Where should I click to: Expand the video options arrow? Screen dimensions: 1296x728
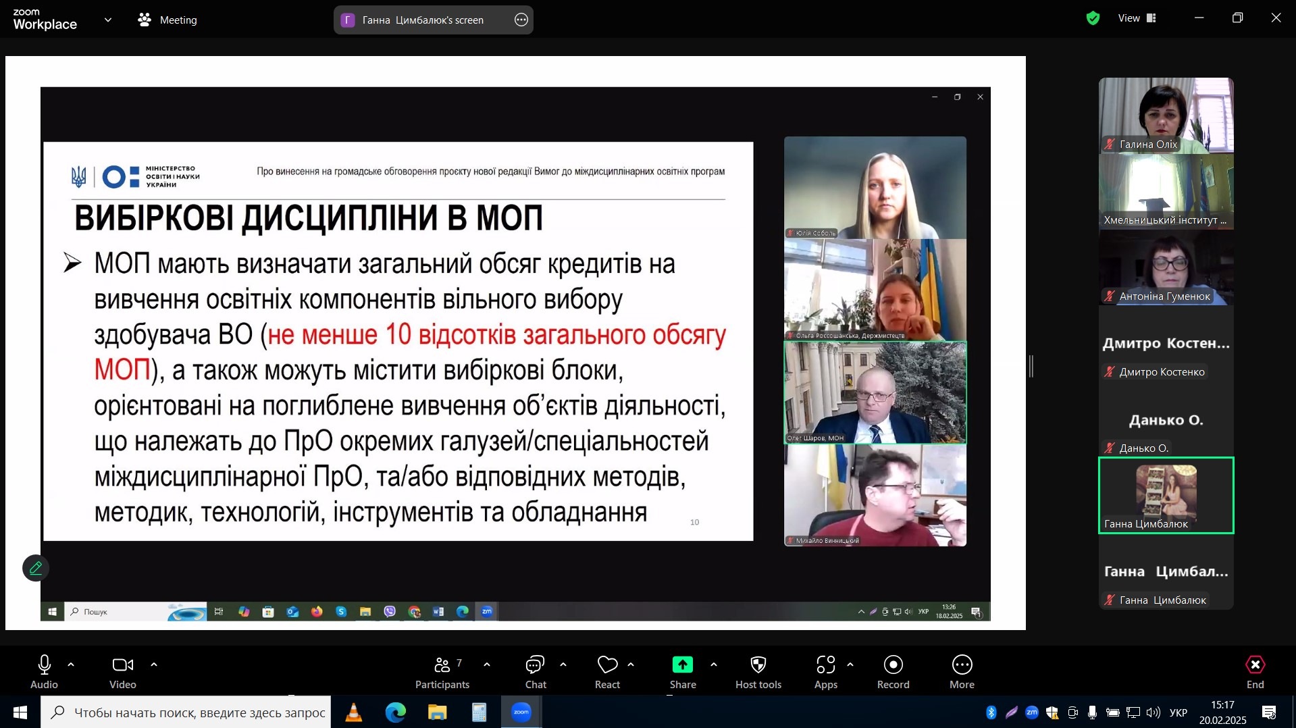(154, 665)
